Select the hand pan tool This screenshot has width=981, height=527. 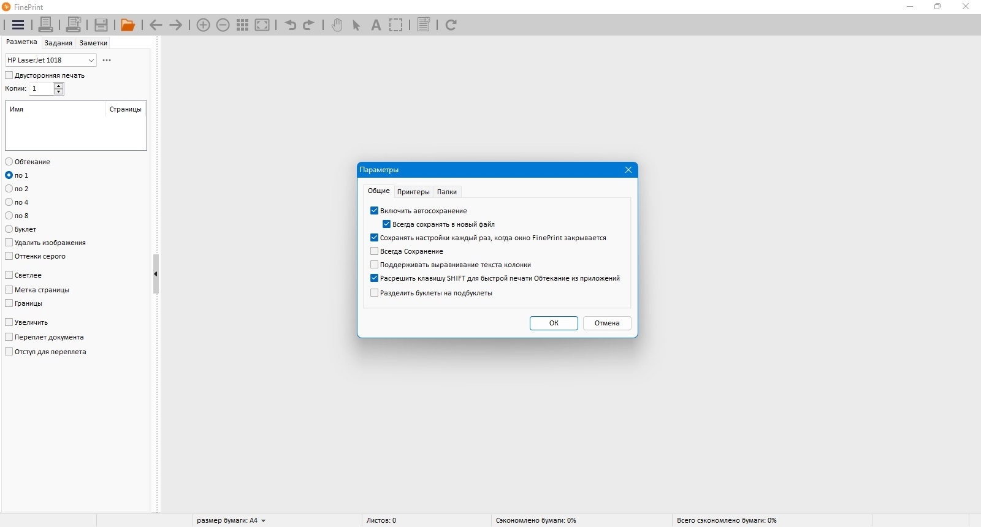pyautogui.click(x=337, y=25)
